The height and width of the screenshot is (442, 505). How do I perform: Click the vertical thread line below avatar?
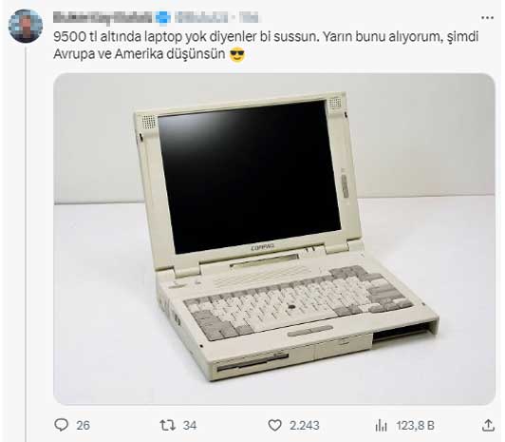coord(26,243)
